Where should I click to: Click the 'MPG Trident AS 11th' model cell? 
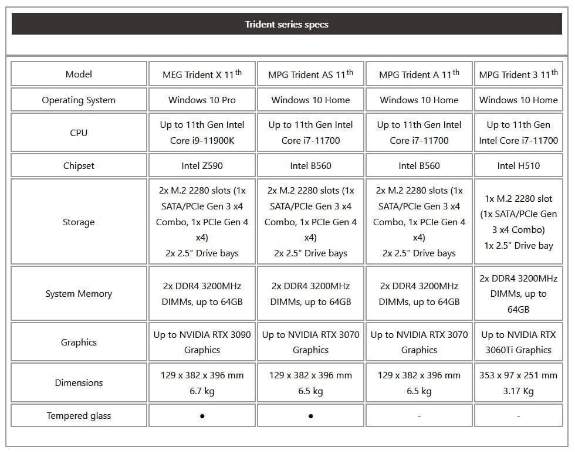pos(310,74)
